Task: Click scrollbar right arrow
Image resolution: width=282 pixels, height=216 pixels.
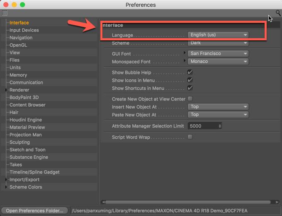Action: (277, 202)
